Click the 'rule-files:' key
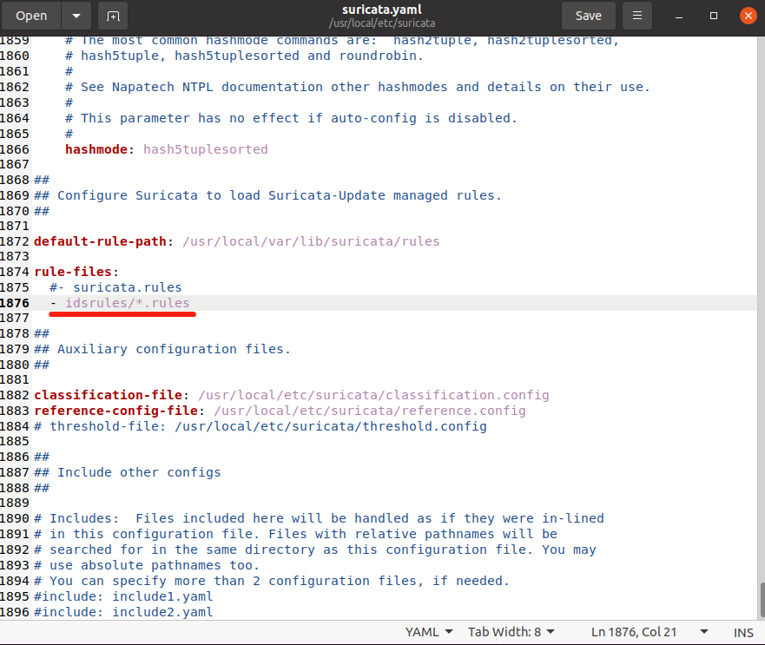This screenshot has height=645, width=765. [x=76, y=272]
